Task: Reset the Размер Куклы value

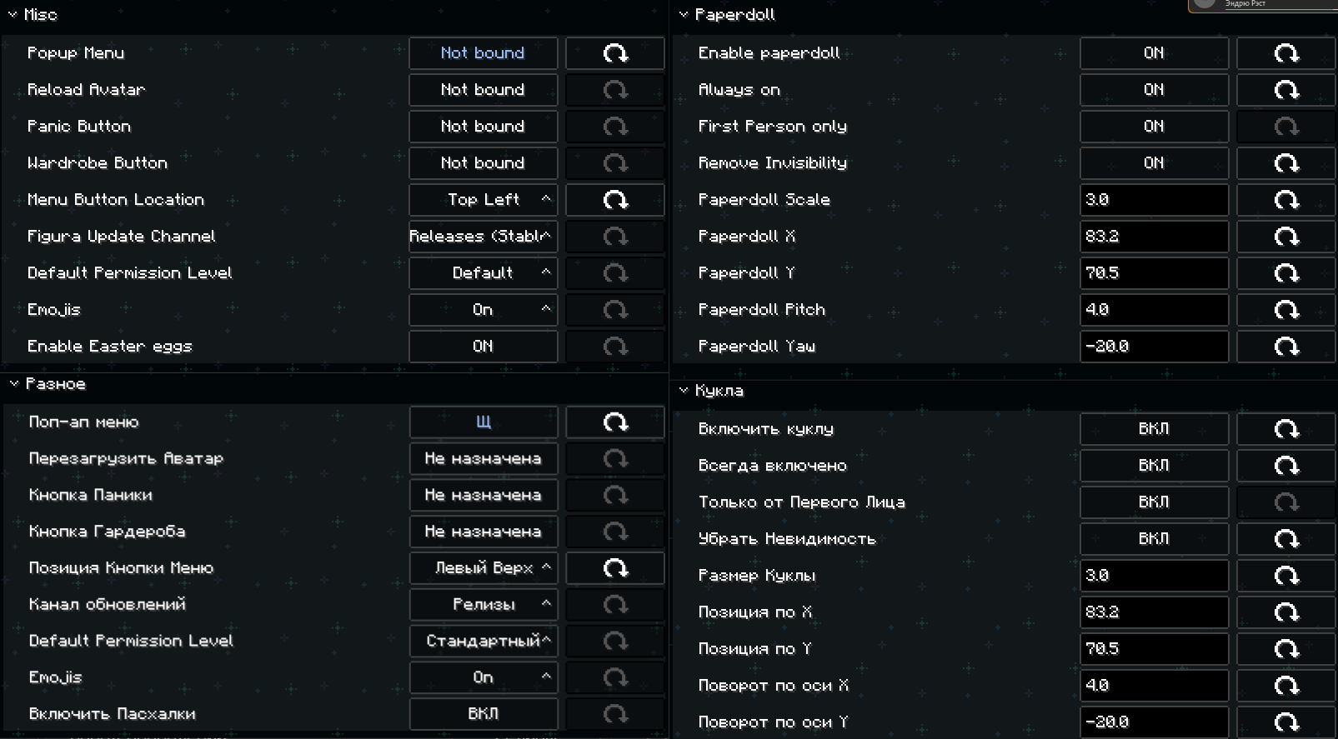Action: 1286,576
